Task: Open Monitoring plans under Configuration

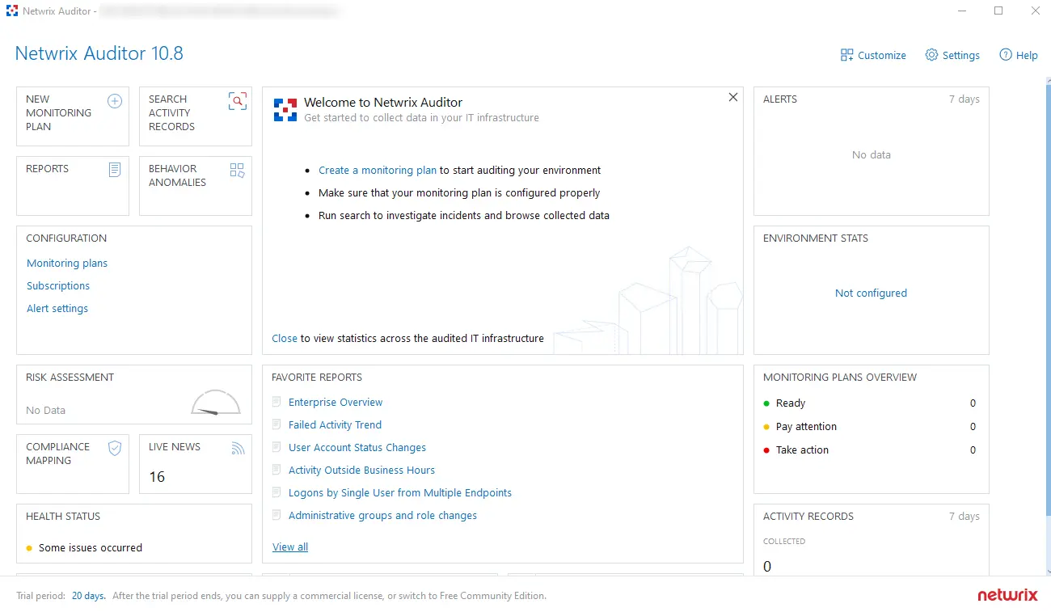Action: coord(67,264)
